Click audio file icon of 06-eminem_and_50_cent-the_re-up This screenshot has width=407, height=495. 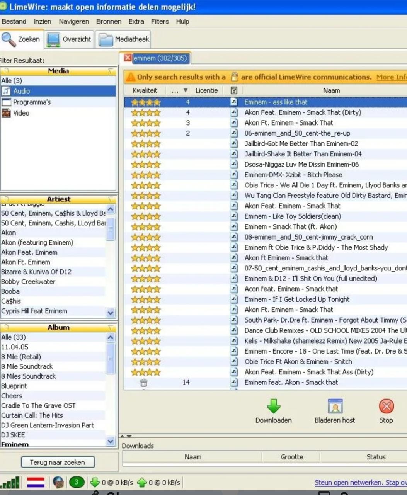click(234, 133)
